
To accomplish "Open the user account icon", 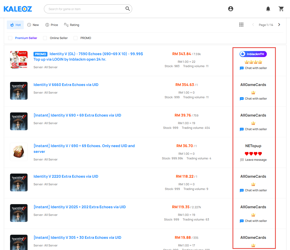I will pos(231,9).
